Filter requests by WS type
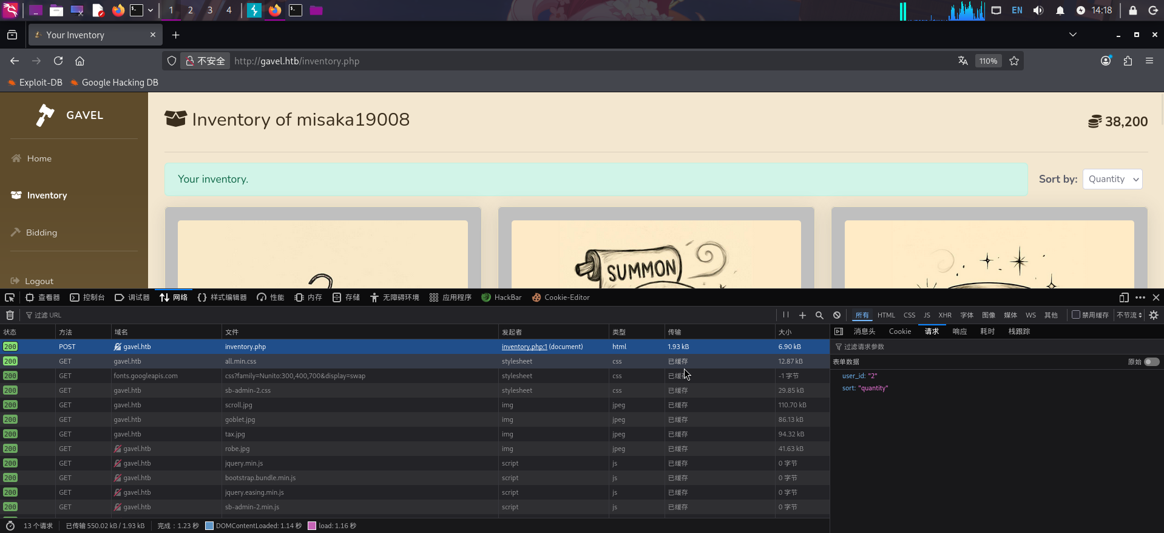This screenshot has height=533, width=1164. (x=1030, y=315)
